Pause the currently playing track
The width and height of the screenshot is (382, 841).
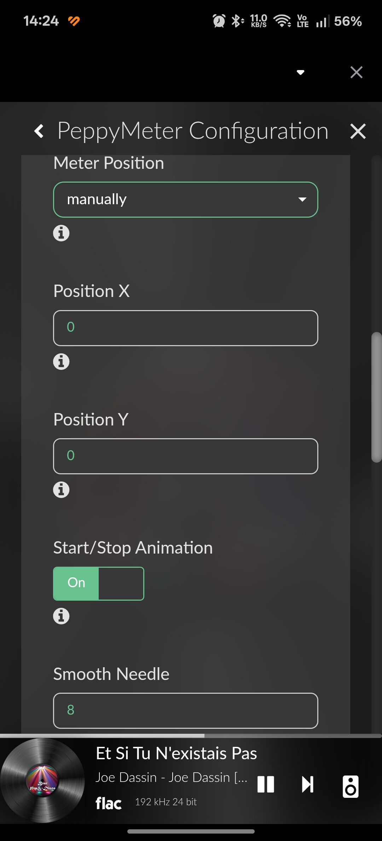point(266,784)
